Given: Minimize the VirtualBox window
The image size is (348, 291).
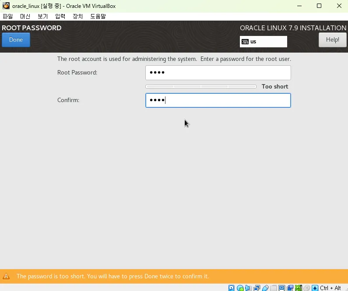Looking at the screenshot, I should point(299,6).
